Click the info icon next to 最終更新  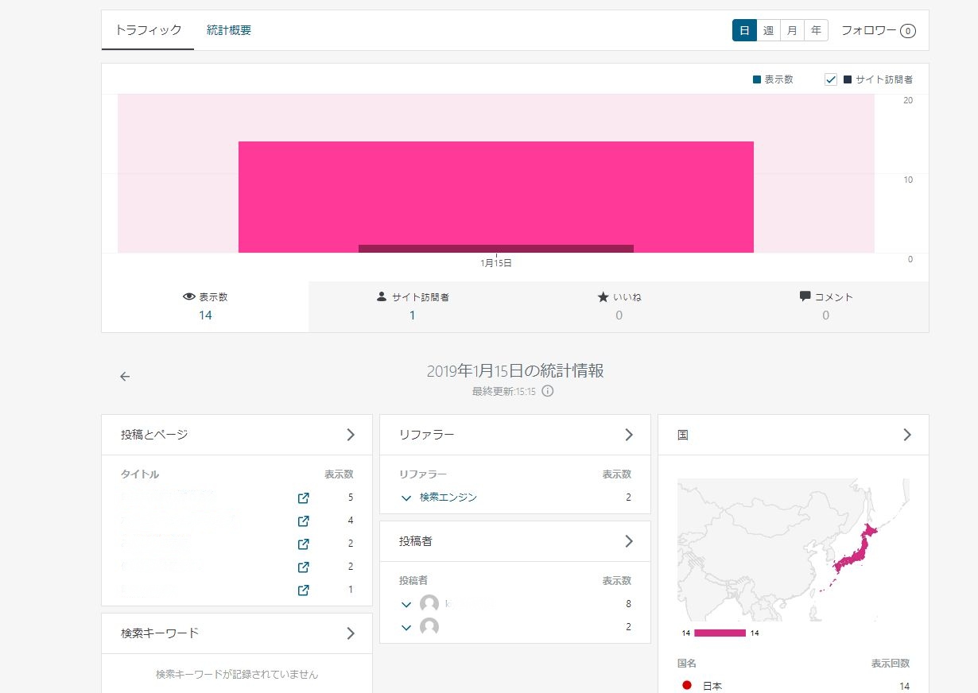(548, 391)
